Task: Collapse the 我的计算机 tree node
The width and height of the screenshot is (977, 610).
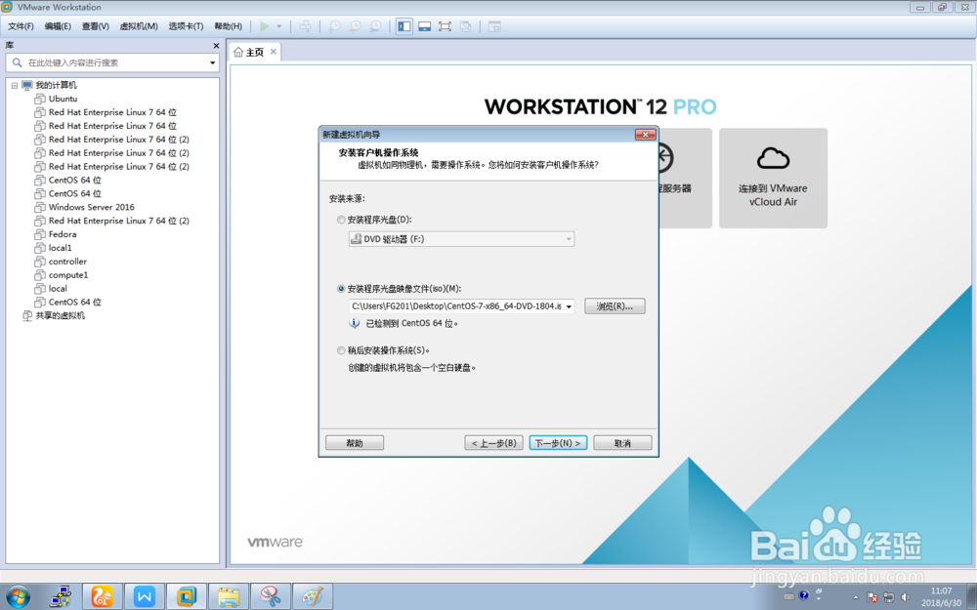Action: [x=15, y=85]
